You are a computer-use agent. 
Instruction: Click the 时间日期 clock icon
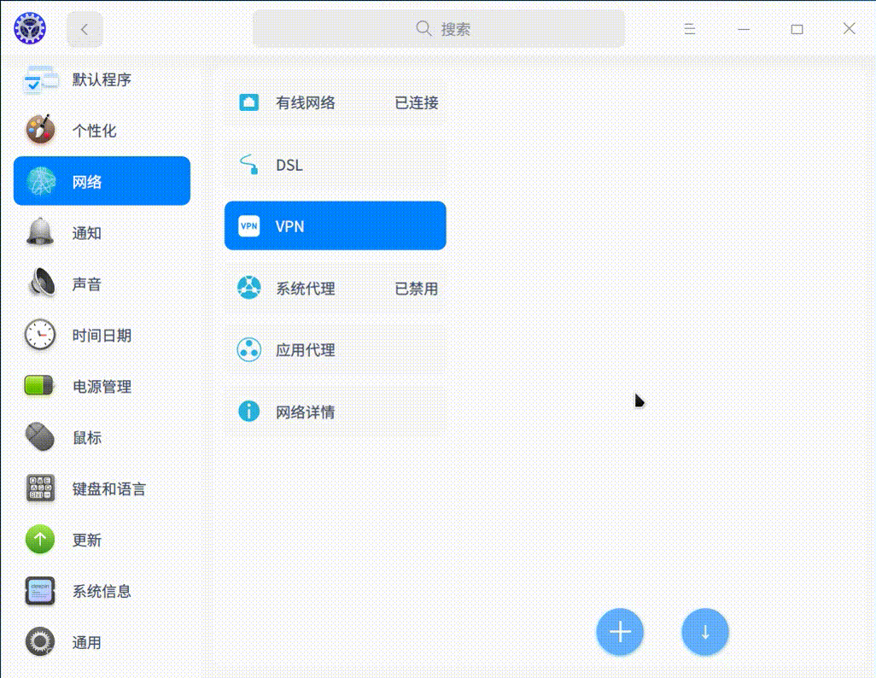click(40, 334)
